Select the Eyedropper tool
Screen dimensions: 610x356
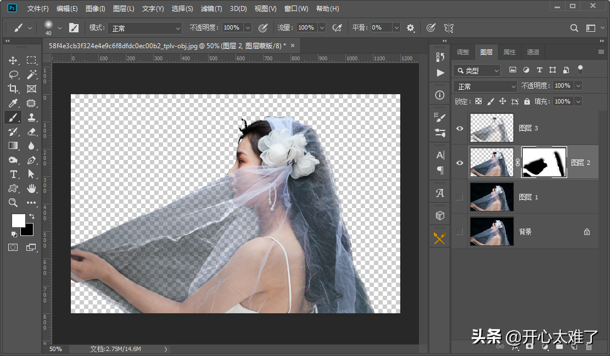pyautogui.click(x=13, y=103)
